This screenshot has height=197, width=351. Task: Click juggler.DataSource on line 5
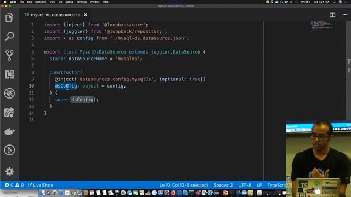click(175, 52)
